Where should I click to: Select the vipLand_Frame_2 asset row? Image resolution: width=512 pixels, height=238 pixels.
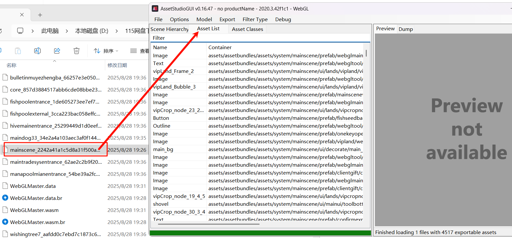coord(257,71)
